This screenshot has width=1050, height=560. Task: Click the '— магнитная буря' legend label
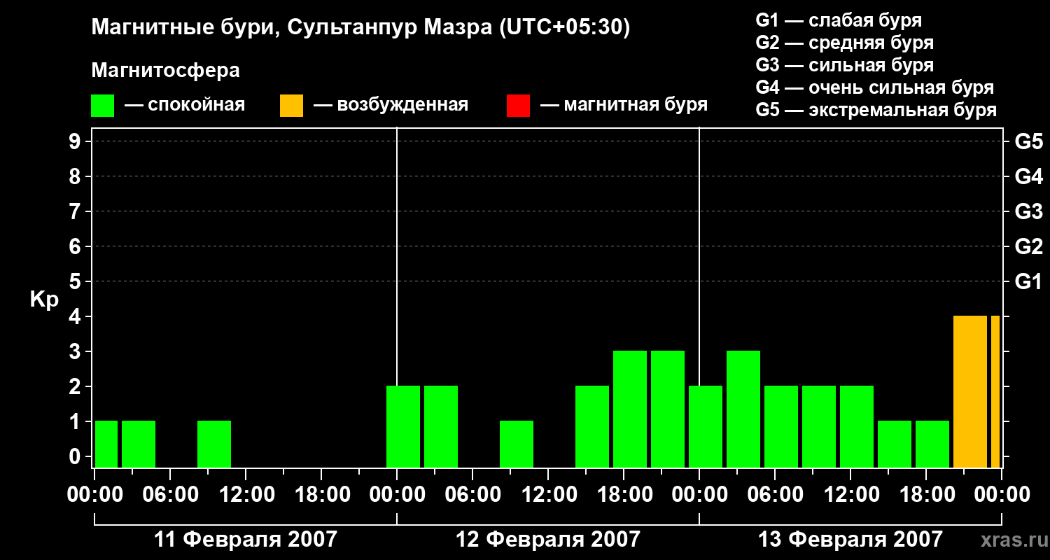[624, 106]
